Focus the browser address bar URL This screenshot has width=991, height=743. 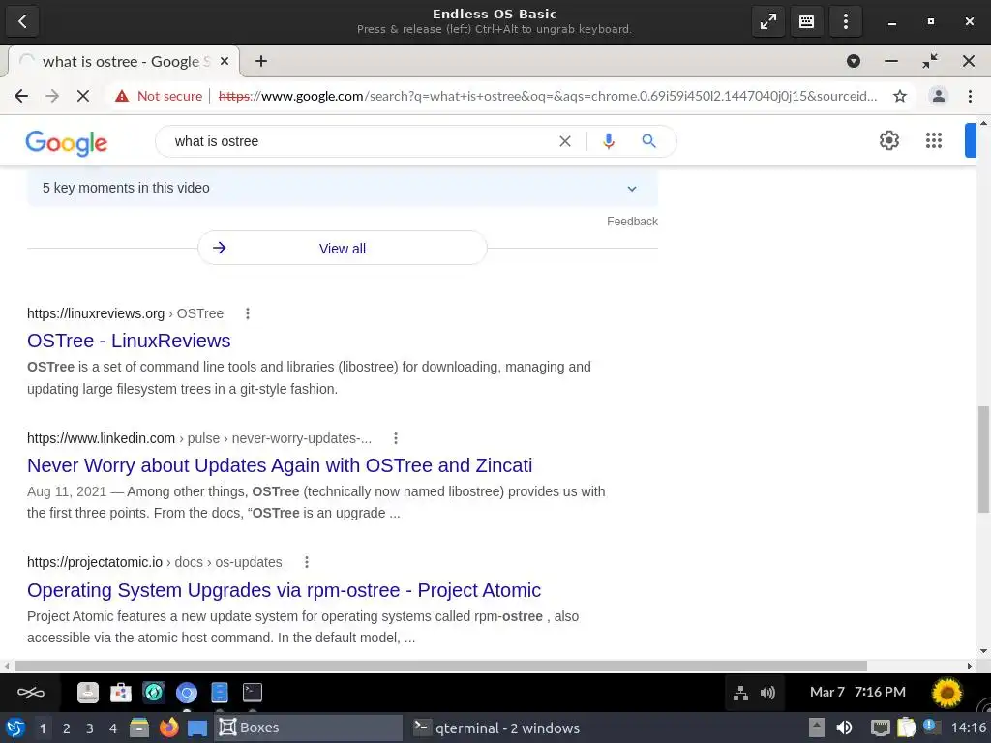point(548,96)
